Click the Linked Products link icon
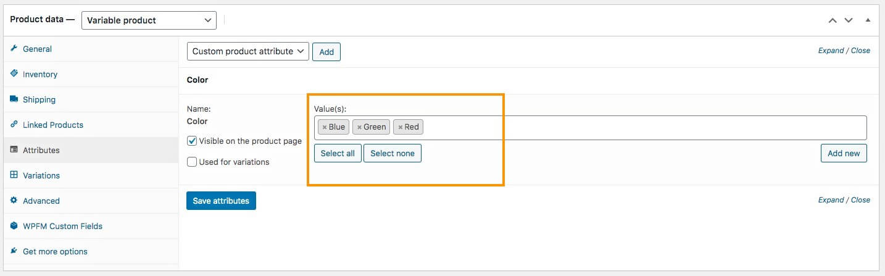The width and height of the screenshot is (885, 276). tap(14, 124)
